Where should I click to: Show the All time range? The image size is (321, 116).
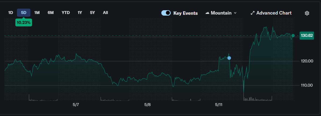pyautogui.click(x=105, y=13)
